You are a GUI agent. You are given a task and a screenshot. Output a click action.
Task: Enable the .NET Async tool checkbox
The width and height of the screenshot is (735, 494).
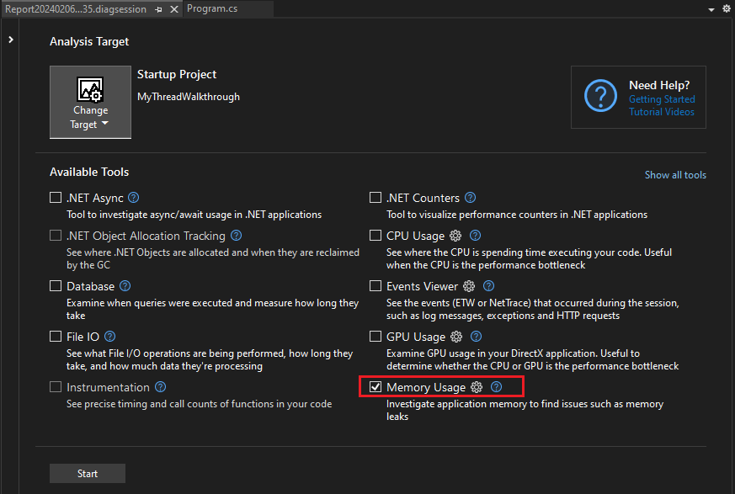click(x=56, y=197)
